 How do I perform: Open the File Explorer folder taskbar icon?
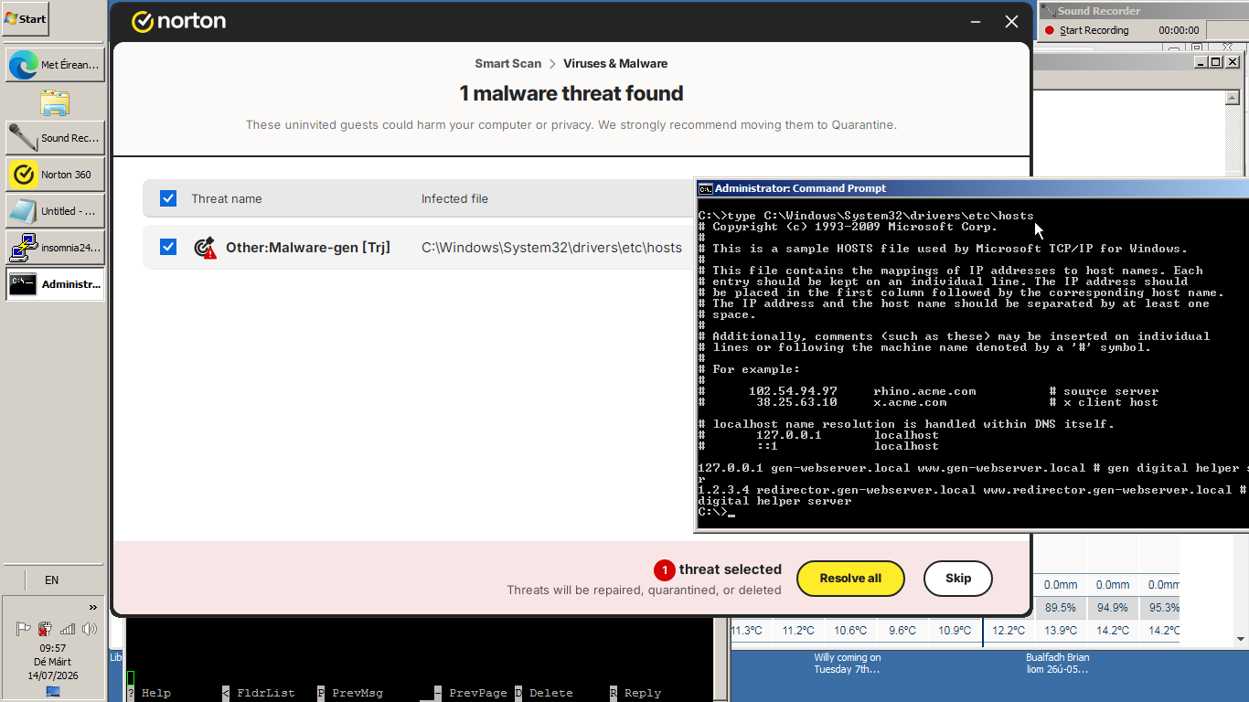pos(55,102)
